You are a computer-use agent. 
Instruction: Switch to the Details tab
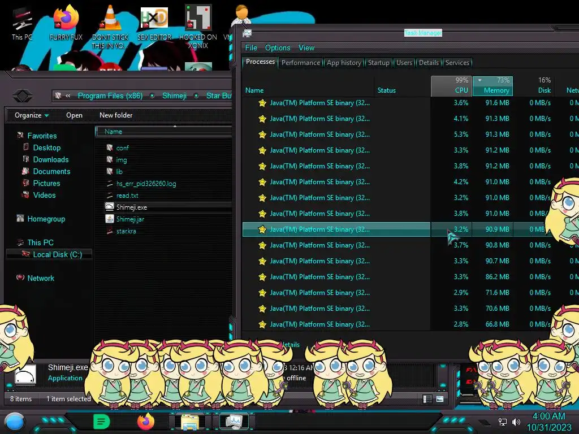pos(429,63)
